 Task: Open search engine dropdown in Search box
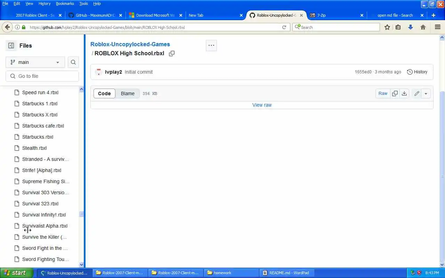coord(298,27)
